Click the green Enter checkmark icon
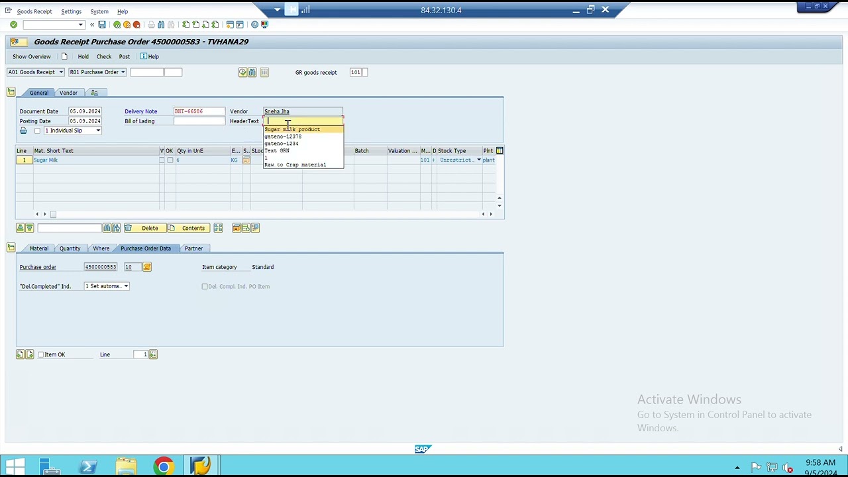 pyautogui.click(x=13, y=25)
